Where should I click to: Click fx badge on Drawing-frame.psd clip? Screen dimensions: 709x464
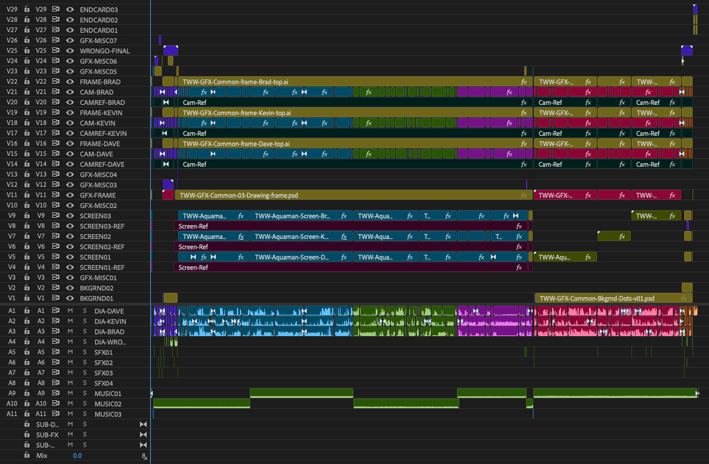(524, 195)
